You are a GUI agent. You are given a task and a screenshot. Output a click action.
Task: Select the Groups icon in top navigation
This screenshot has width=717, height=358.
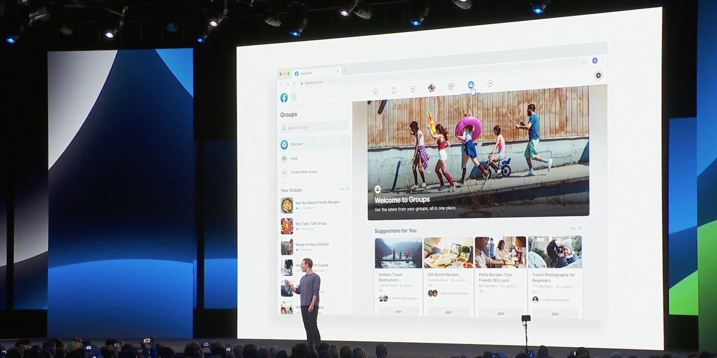[x=471, y=85]
